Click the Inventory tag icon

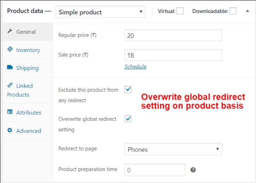(x=10, y=50)
